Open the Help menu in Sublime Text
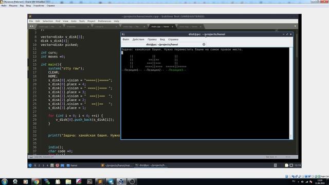The width and height of the screenshot is (329, 185). click(x=117, y=21)
